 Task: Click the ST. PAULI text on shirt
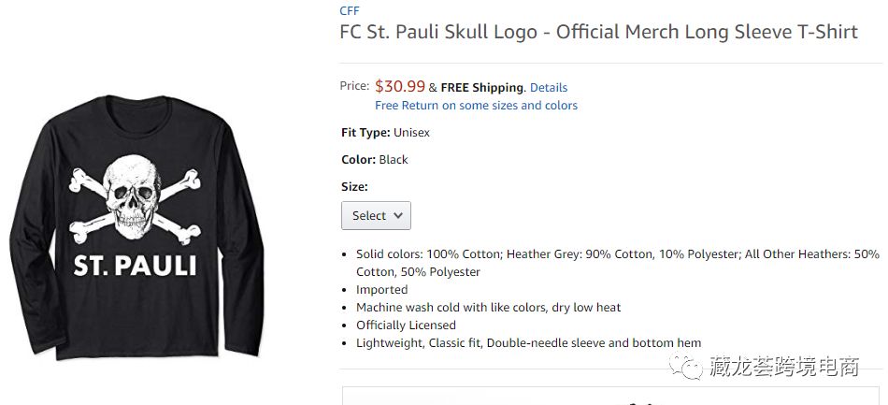tap(136, 264)
